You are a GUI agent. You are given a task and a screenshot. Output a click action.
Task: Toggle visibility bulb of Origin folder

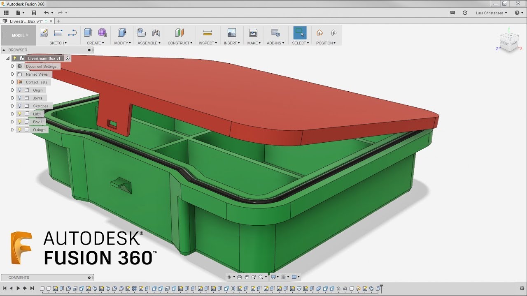coord(19,90)
